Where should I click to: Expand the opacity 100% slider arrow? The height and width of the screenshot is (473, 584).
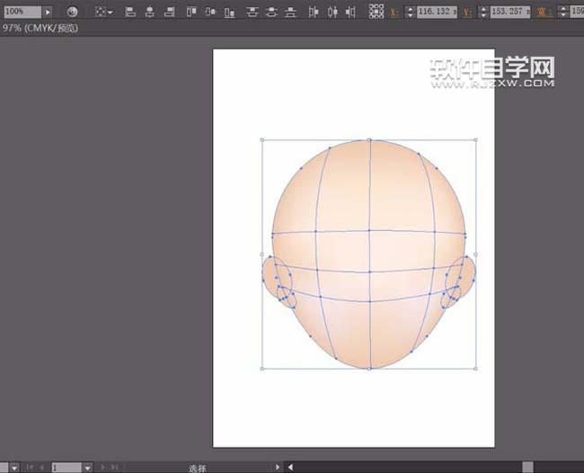(x=48, y=13)
